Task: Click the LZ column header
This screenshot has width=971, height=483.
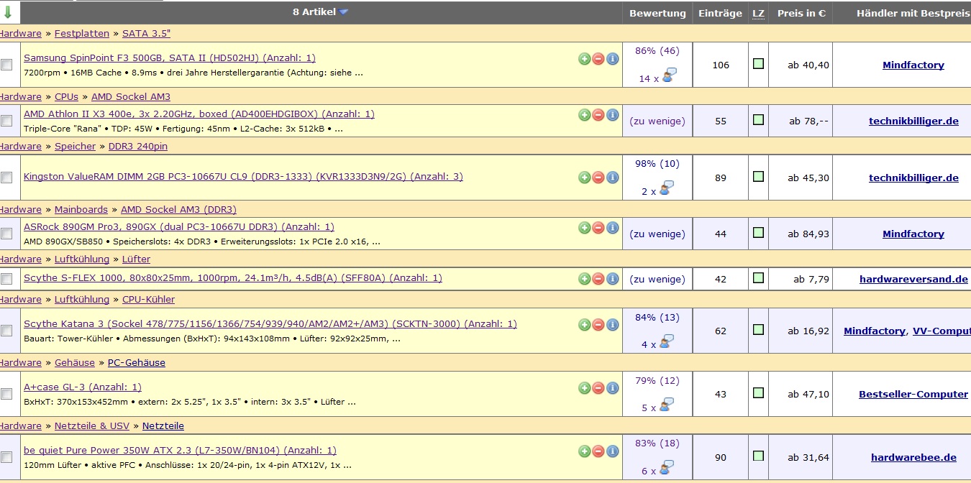Action: [758, 14]
